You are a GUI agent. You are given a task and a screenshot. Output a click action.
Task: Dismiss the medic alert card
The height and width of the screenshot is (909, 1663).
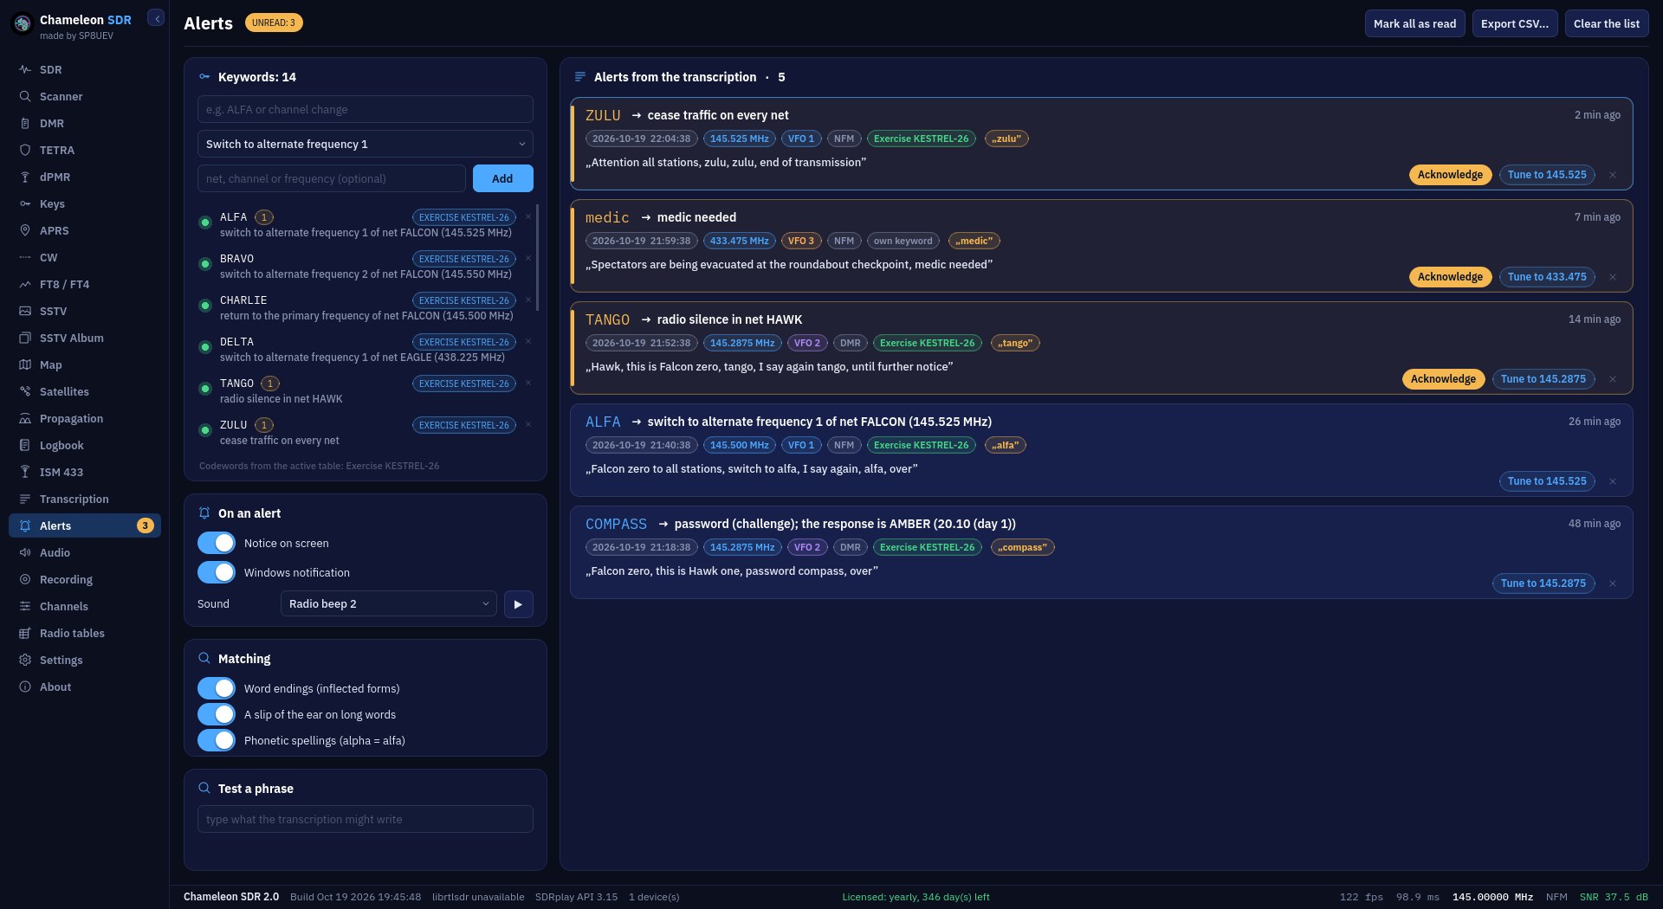click(x=1613, y=277)
